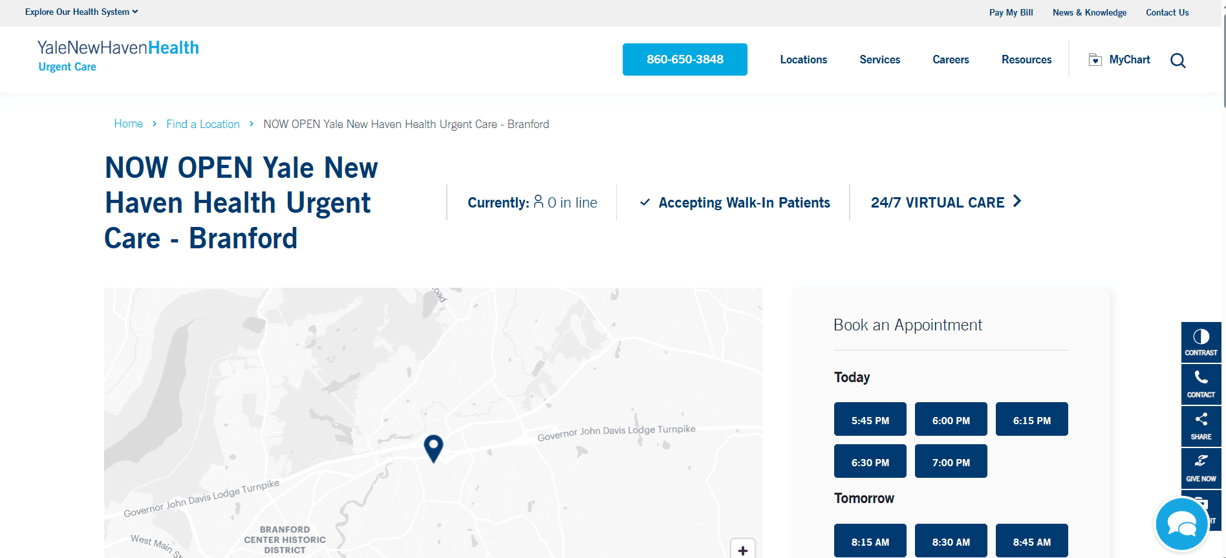Zoom in the map with plus button

pyautogui.click(x=743, y=550)
